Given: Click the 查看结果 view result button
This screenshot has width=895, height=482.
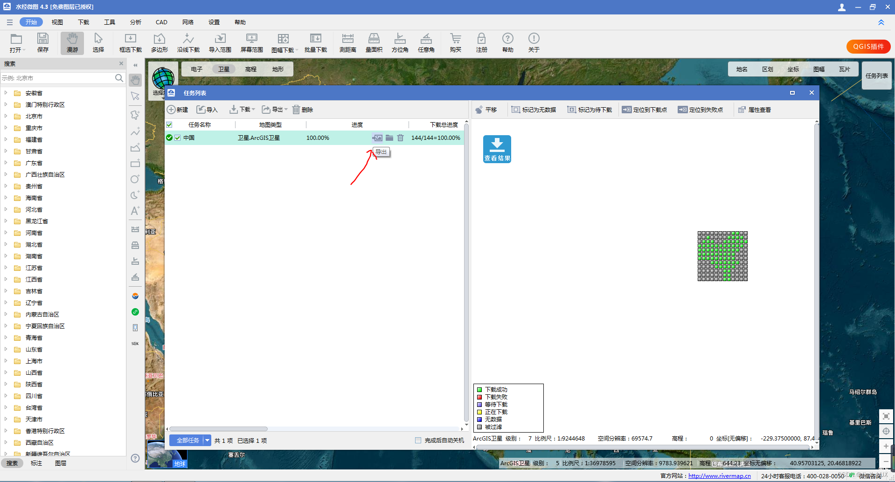Looking at the screenshot, I should [x=497, y=149].
